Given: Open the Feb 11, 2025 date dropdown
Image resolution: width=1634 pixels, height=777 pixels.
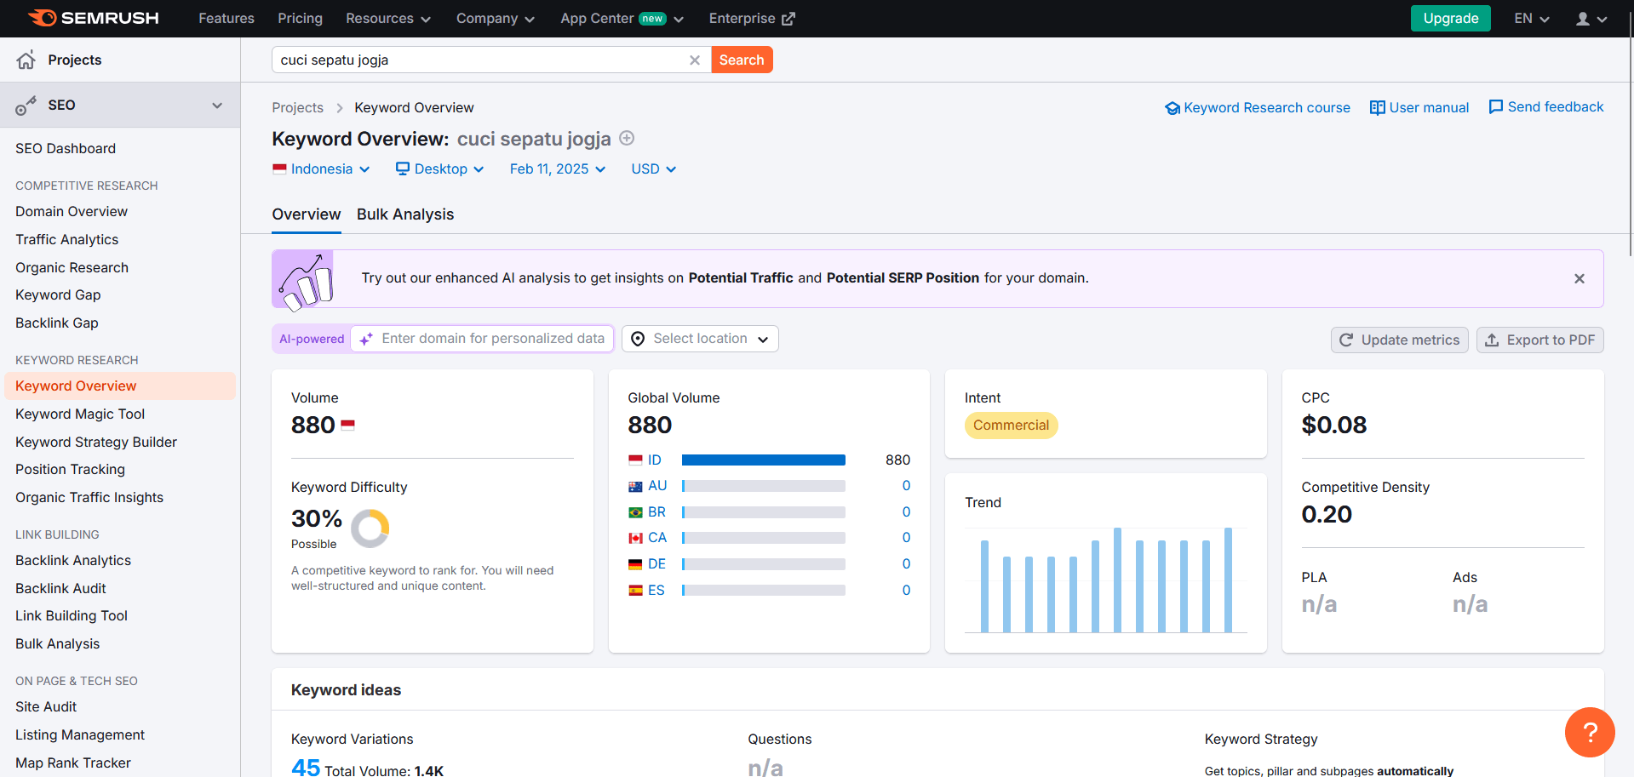Looking at the screenshot, I should coord(558,169).
